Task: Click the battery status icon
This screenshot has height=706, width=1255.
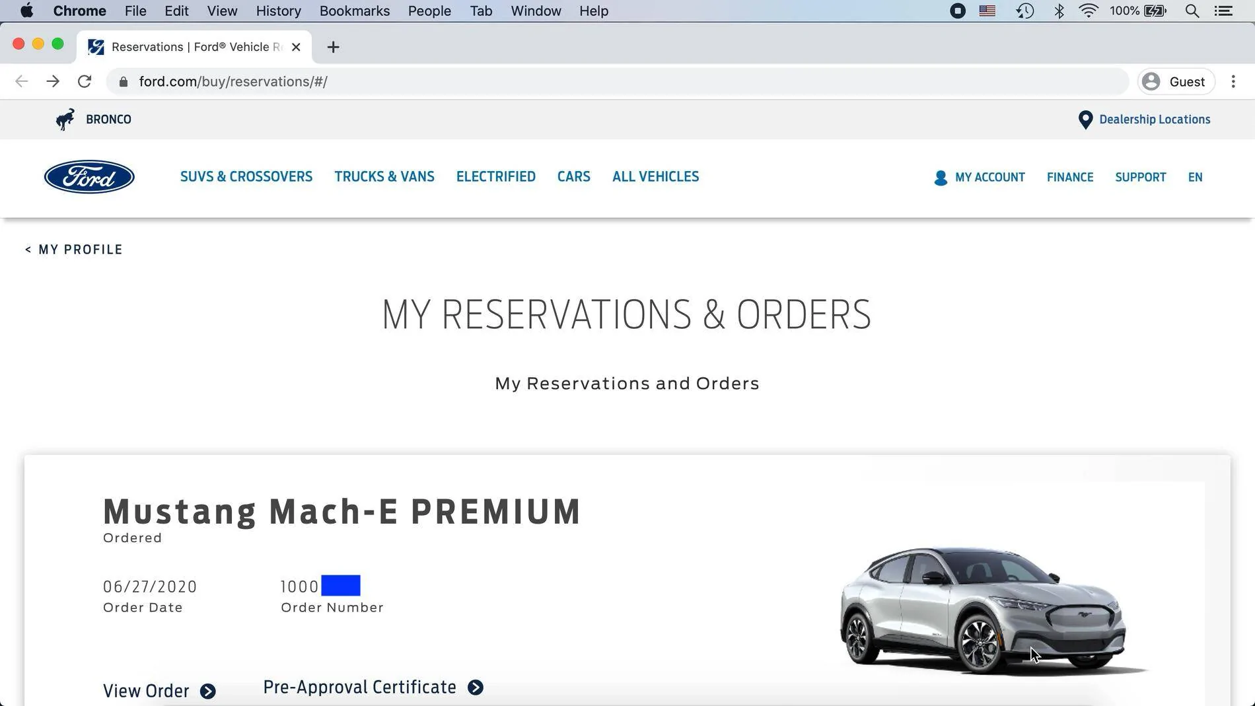Action: tap(1155, 11)
